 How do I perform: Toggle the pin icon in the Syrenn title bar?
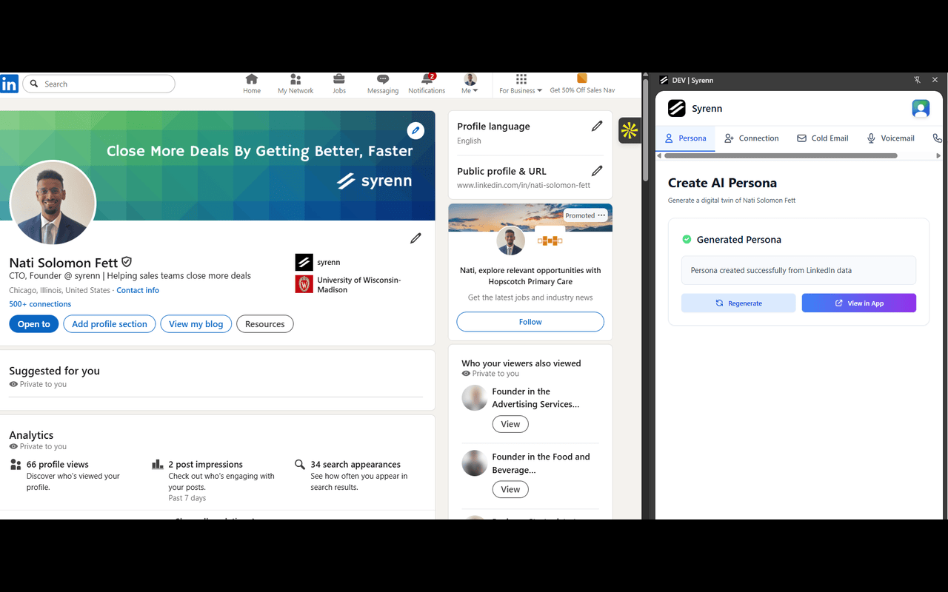pos(917,80)
